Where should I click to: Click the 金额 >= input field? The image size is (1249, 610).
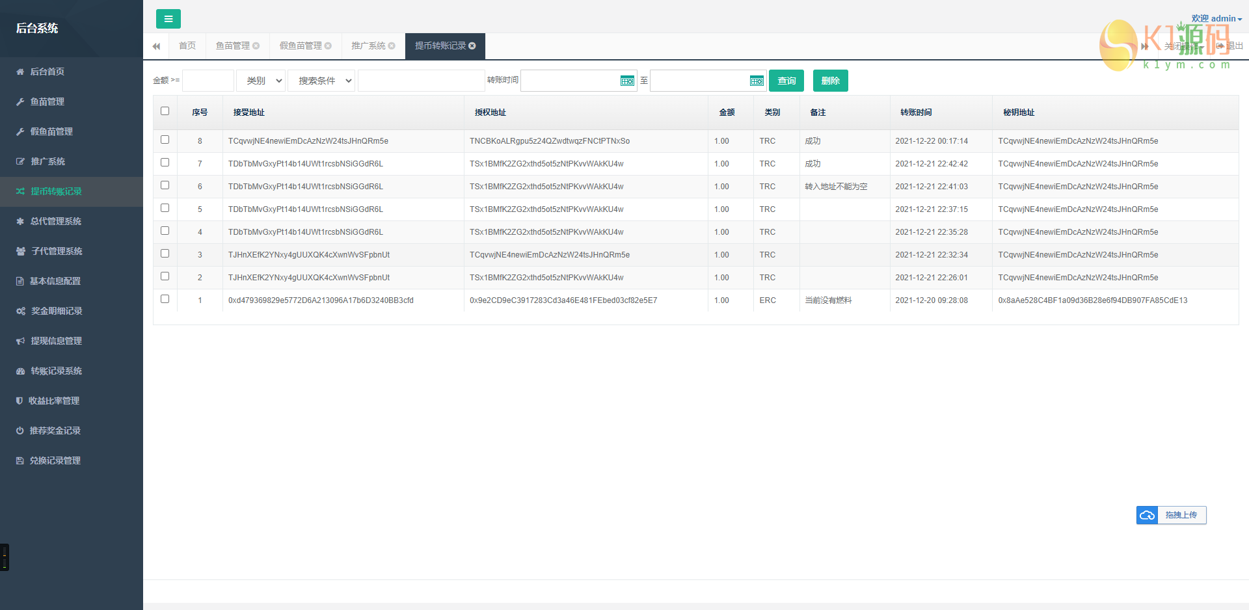pyautogui.click(x=208, y=81)
